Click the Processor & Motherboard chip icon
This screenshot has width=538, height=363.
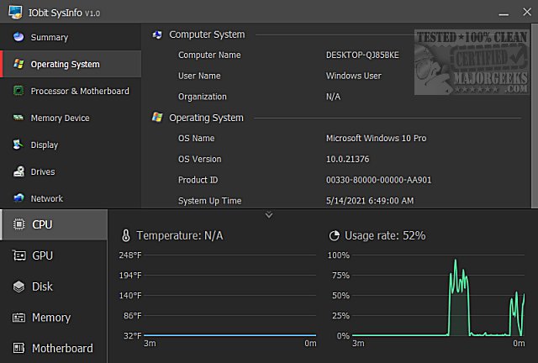click(x=18, y=91)
